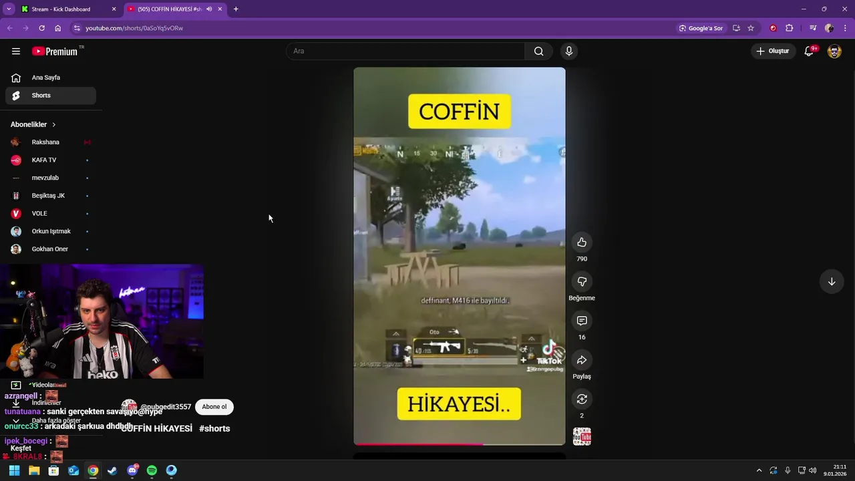
Task: Open YouTube account avatar menu
Action: click(x=834, y=51)
